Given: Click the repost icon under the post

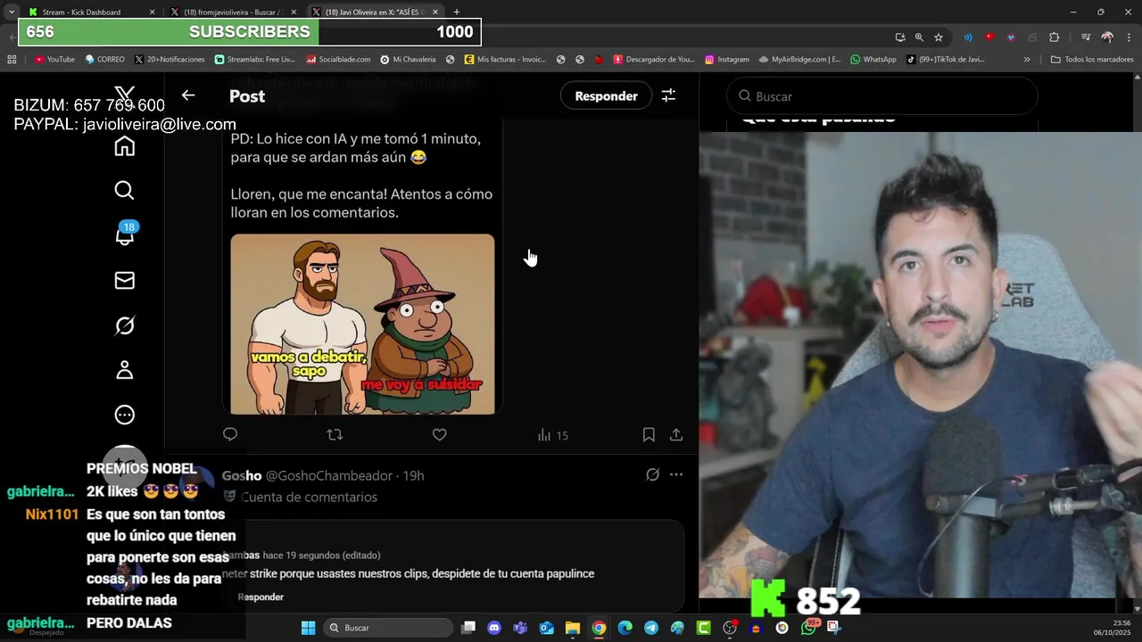Looking at the screenshot, I should click(335, 434).
